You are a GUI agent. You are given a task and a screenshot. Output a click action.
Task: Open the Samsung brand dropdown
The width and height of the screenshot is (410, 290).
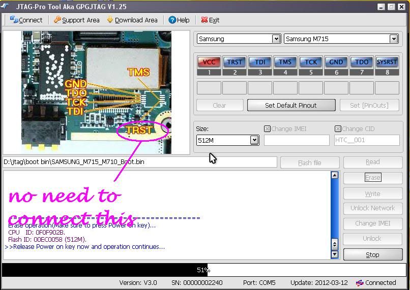tap(276, 39)
